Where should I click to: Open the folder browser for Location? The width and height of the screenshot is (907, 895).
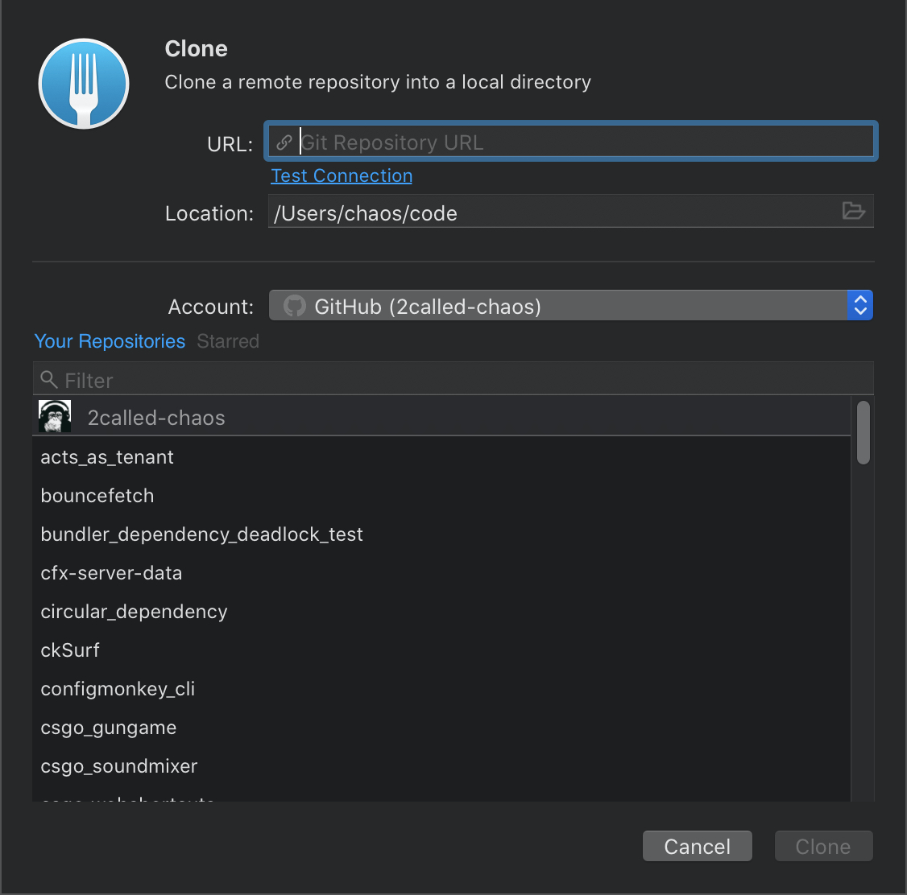point(854,211)
